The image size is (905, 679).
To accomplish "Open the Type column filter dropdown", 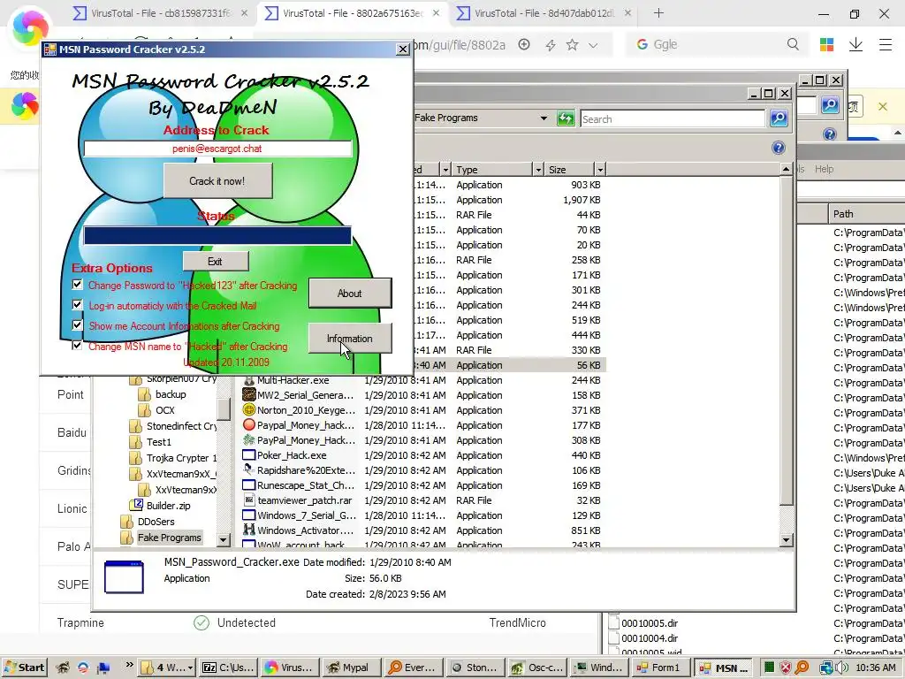I will point(538,169).
